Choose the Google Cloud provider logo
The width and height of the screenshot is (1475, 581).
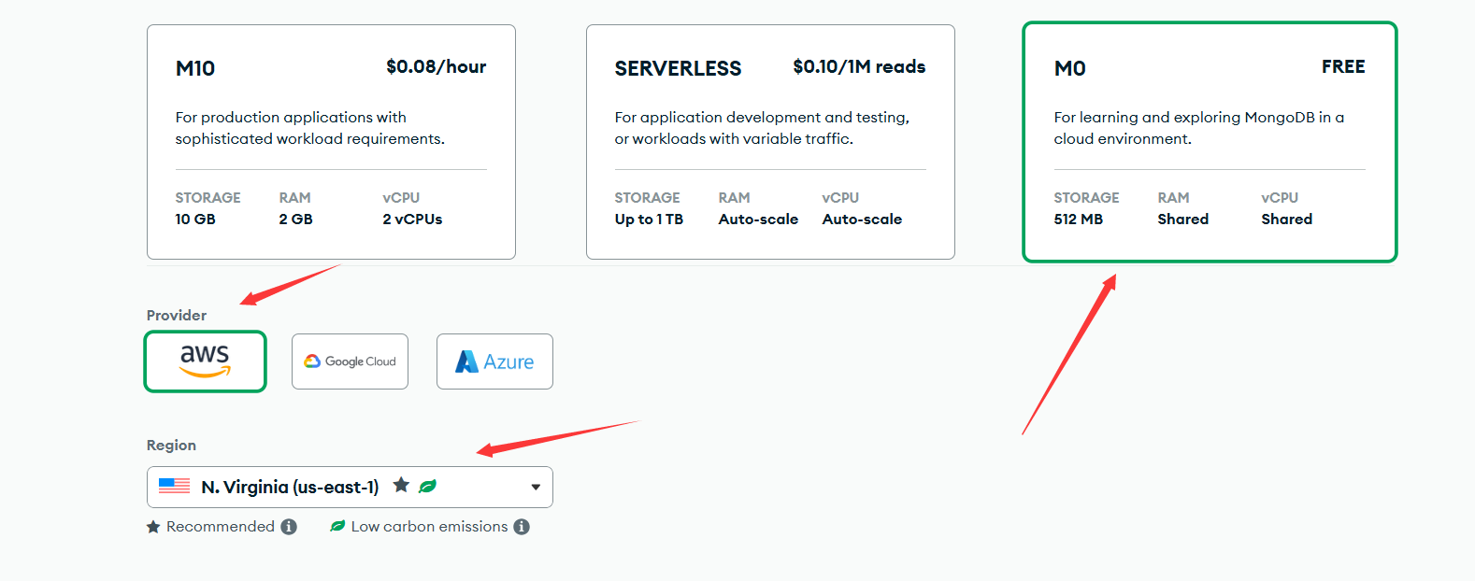(350, 361)
